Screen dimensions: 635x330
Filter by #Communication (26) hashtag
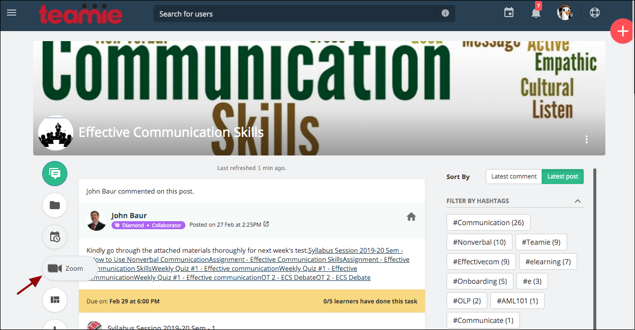pos(488,223)
